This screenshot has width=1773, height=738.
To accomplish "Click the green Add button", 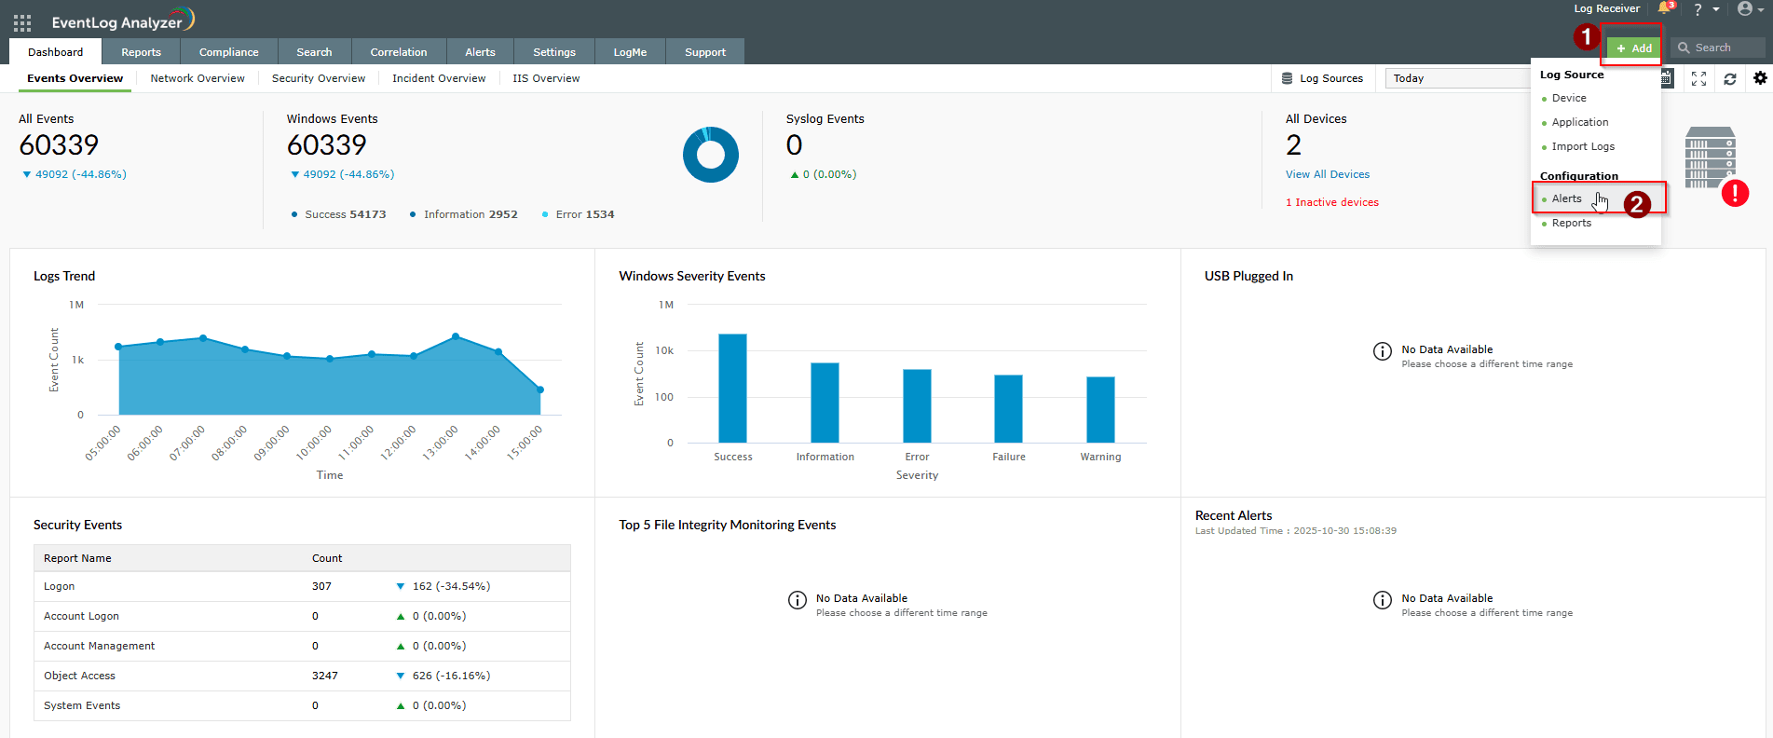I will [1634, 48].
